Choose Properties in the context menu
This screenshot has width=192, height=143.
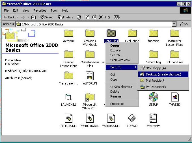[122, 104]
